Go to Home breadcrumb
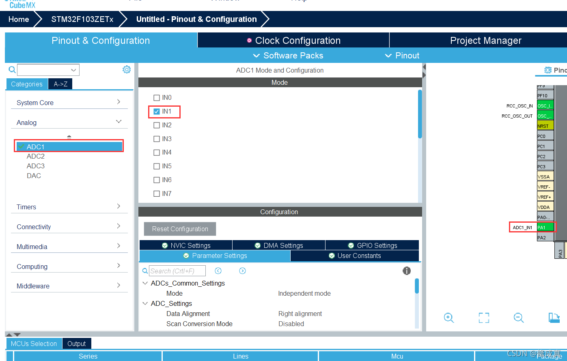This screenshot has height=361, width=567. pos(19,19)
